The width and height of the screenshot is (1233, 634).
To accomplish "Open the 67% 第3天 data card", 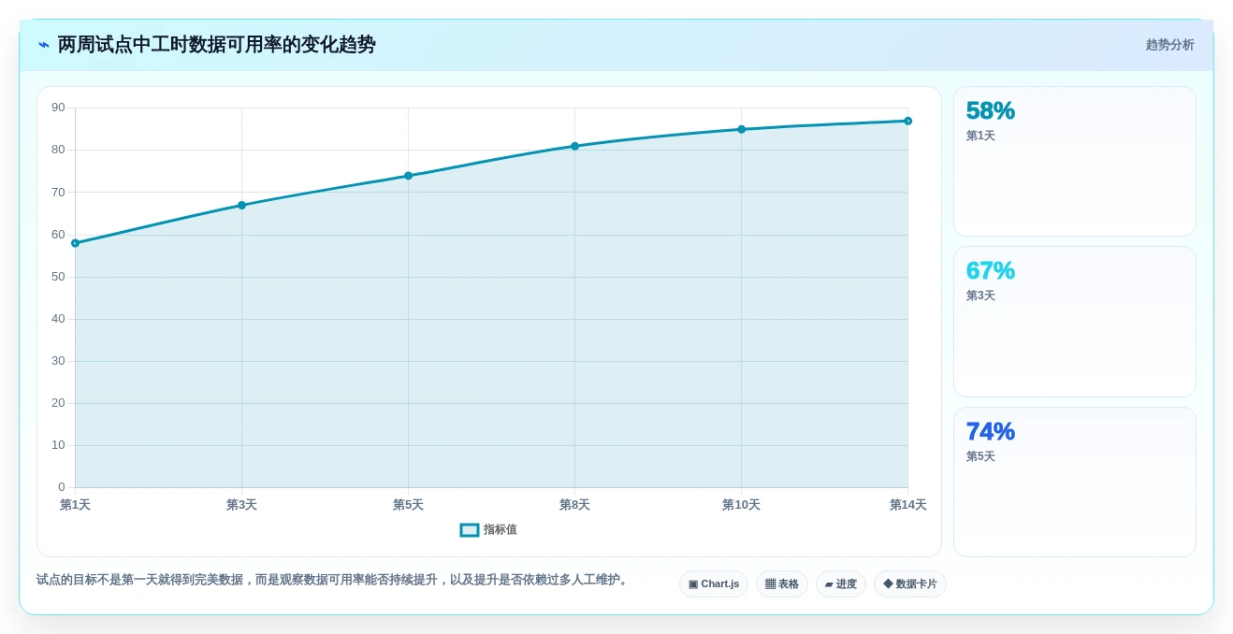I will coord(1075,322).
